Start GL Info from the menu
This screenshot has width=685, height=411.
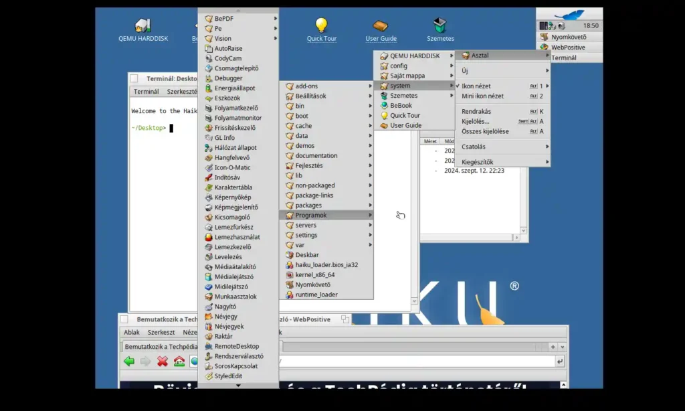238,138
